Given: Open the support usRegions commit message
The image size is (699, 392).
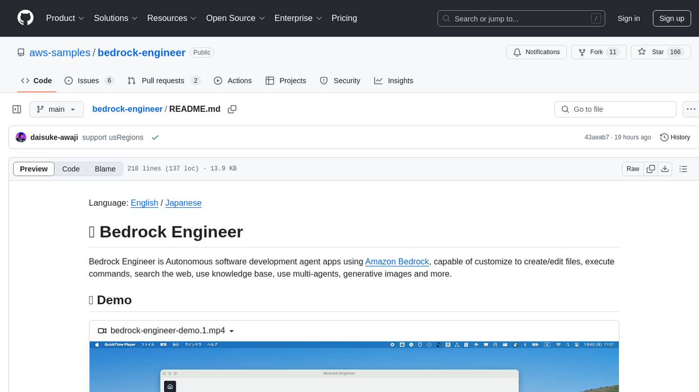Looking at the screenshot, I should 113,137.
